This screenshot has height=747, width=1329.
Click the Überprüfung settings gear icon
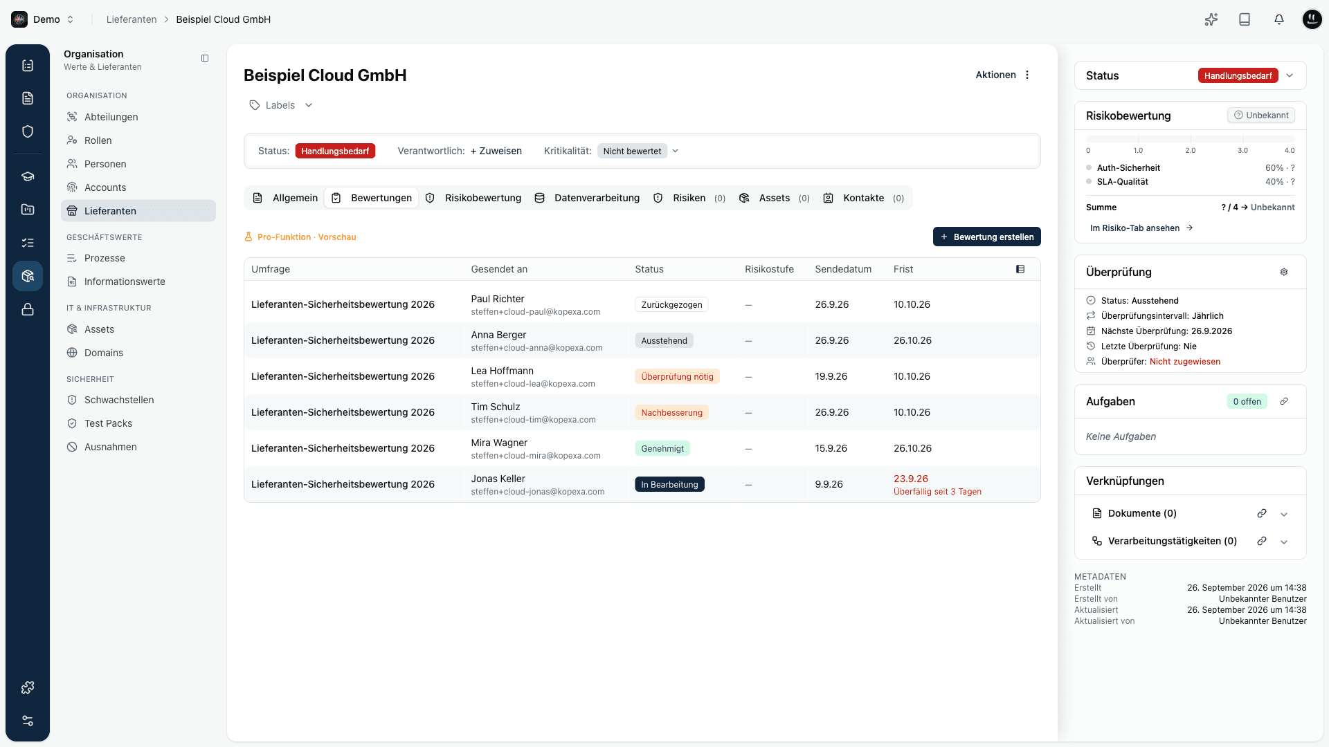click(x=1284, y=272)
